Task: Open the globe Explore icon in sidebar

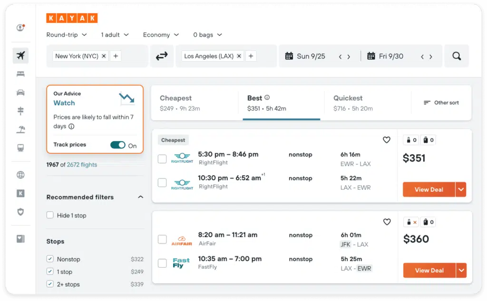Action: click(20, 175)
